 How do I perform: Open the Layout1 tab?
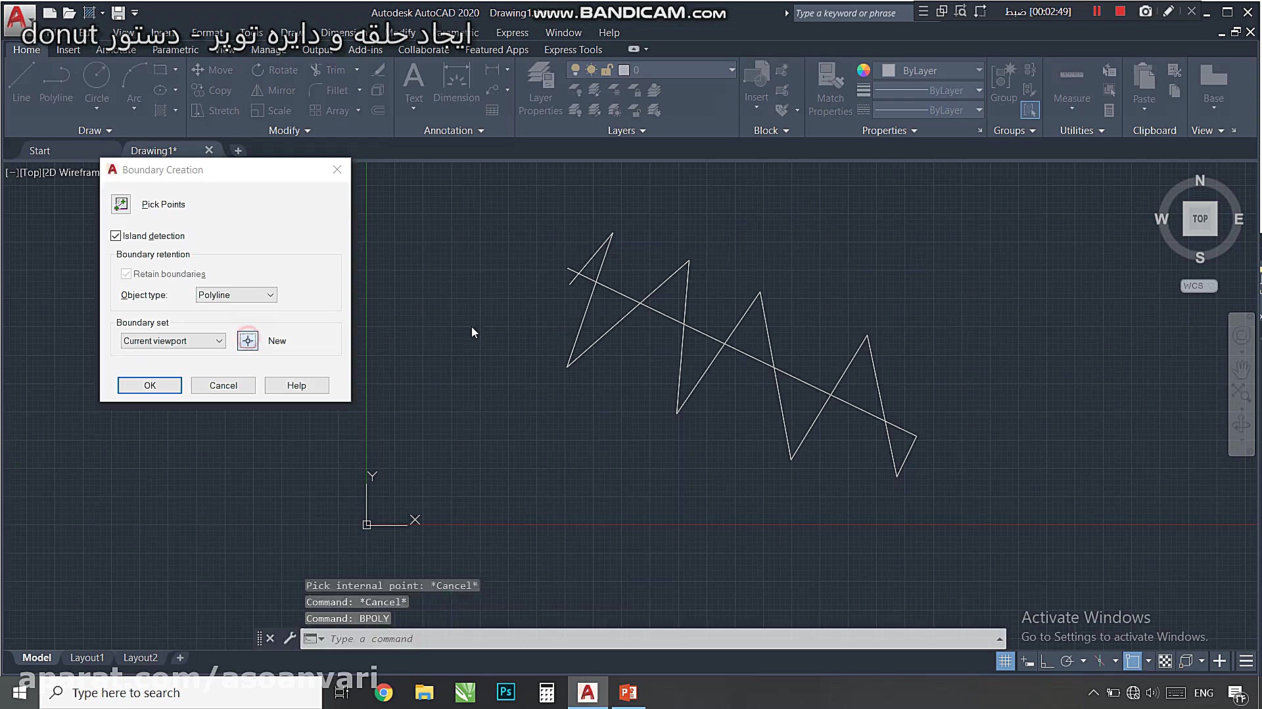coord(87,658)
